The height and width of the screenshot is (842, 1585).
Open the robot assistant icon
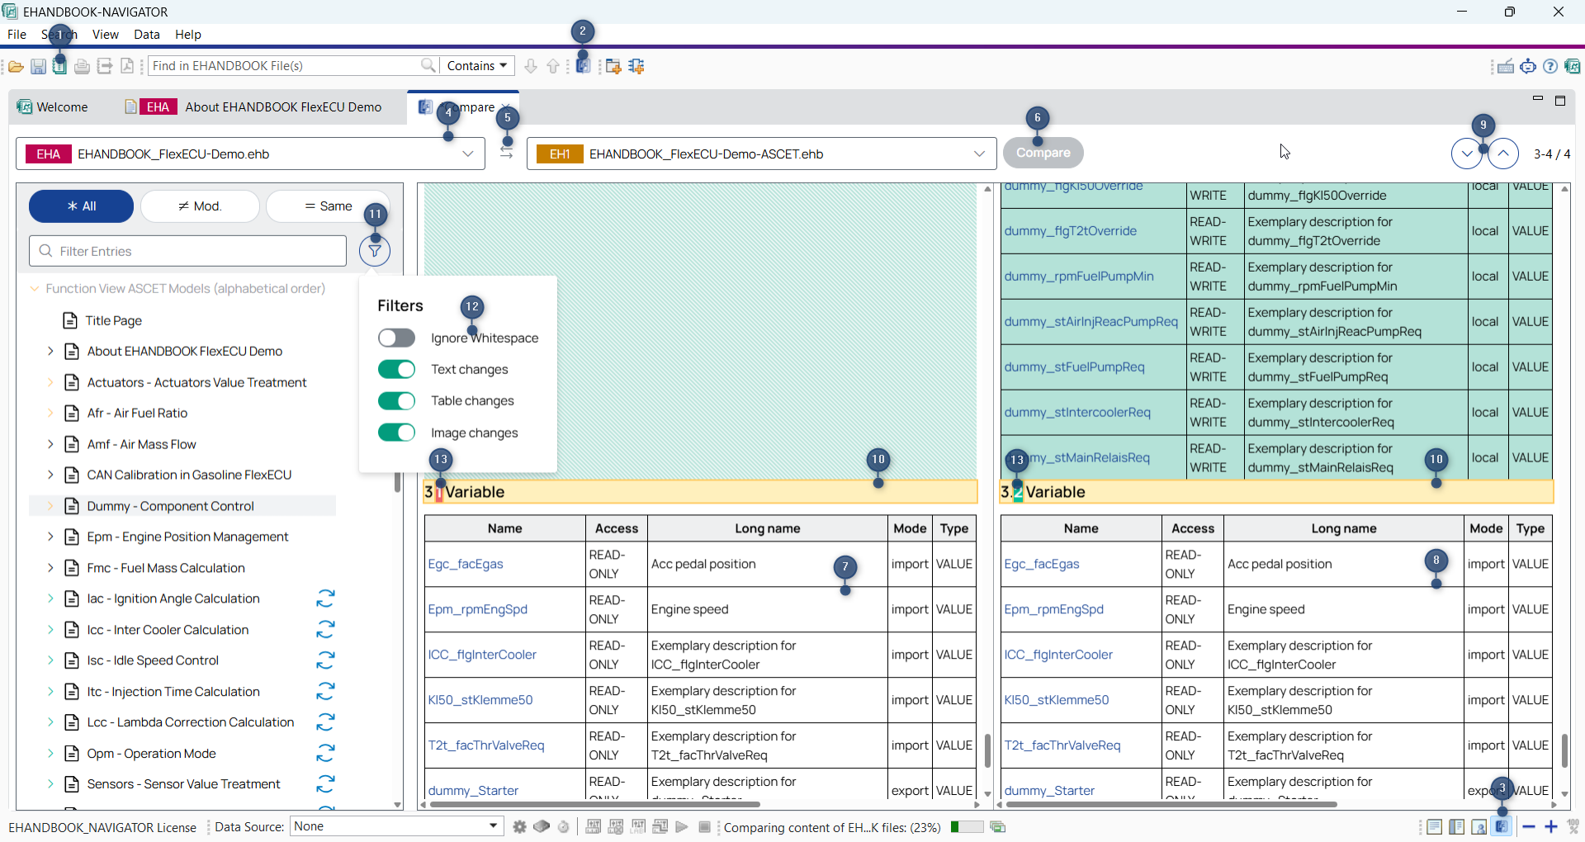(1528, 66)
